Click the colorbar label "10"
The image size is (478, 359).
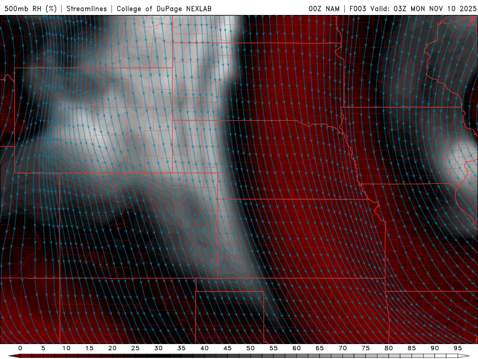click(x=66, y=348)
